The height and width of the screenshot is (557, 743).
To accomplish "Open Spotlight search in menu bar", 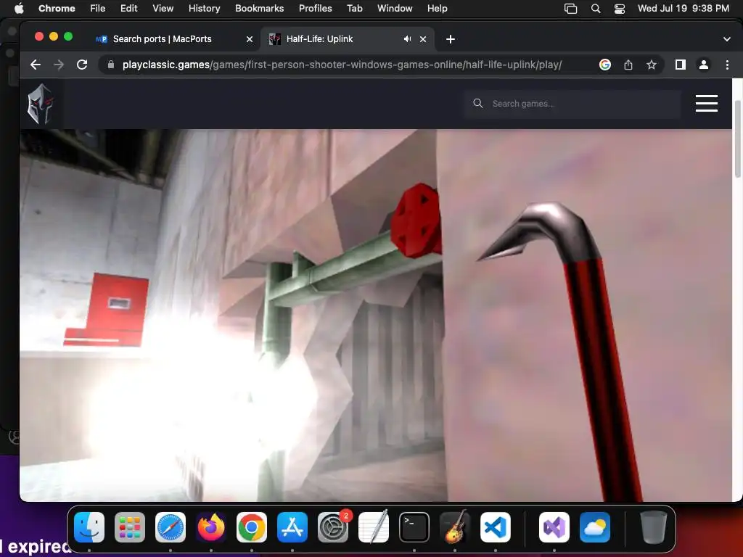I will pos(596,9).
